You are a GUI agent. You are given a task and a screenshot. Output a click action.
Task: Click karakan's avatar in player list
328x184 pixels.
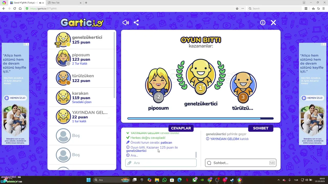click(63, 97)
